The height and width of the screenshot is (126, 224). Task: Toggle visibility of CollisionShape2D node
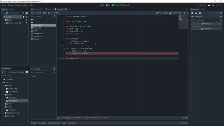pos(27,23)
